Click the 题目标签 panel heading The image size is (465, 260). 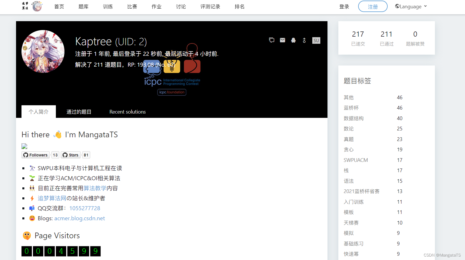click(x=357, y=81)
